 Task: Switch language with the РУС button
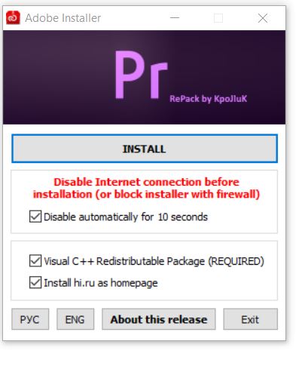coord(30,319)
